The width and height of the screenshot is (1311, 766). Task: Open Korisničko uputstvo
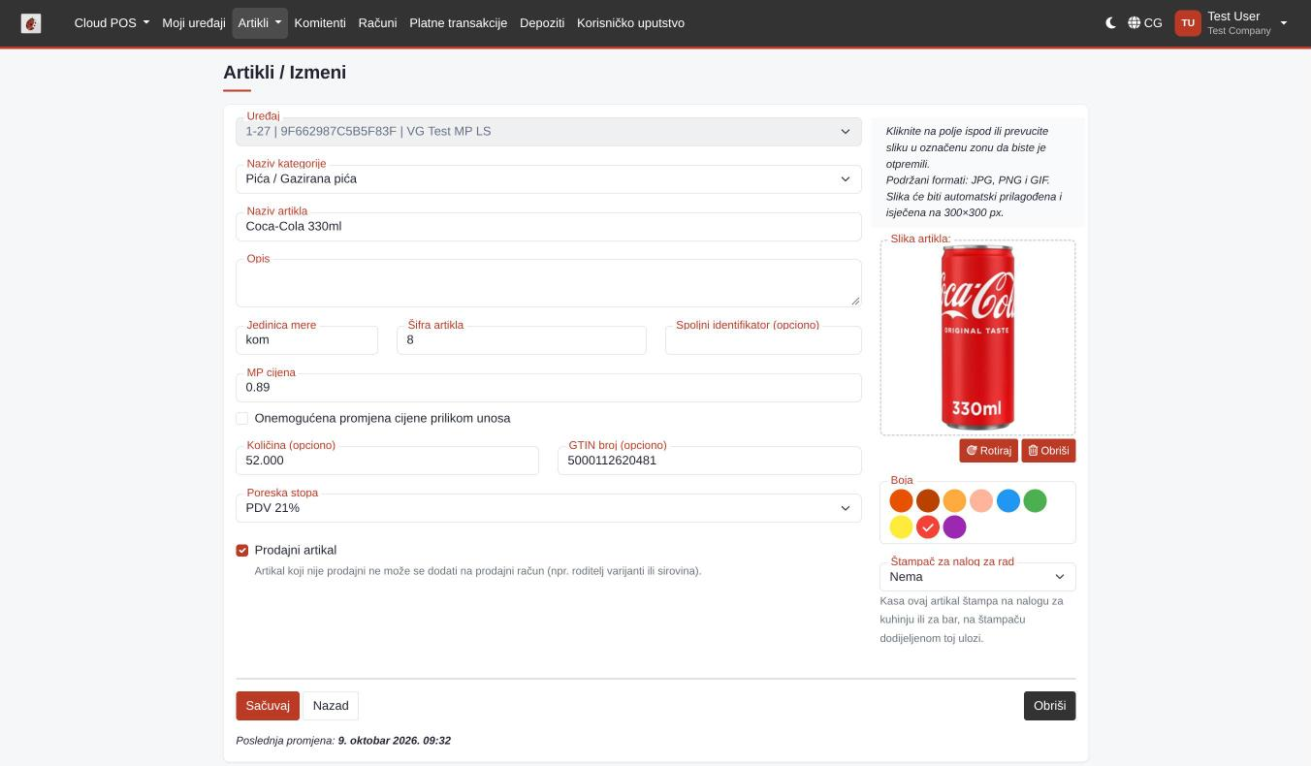630,23
